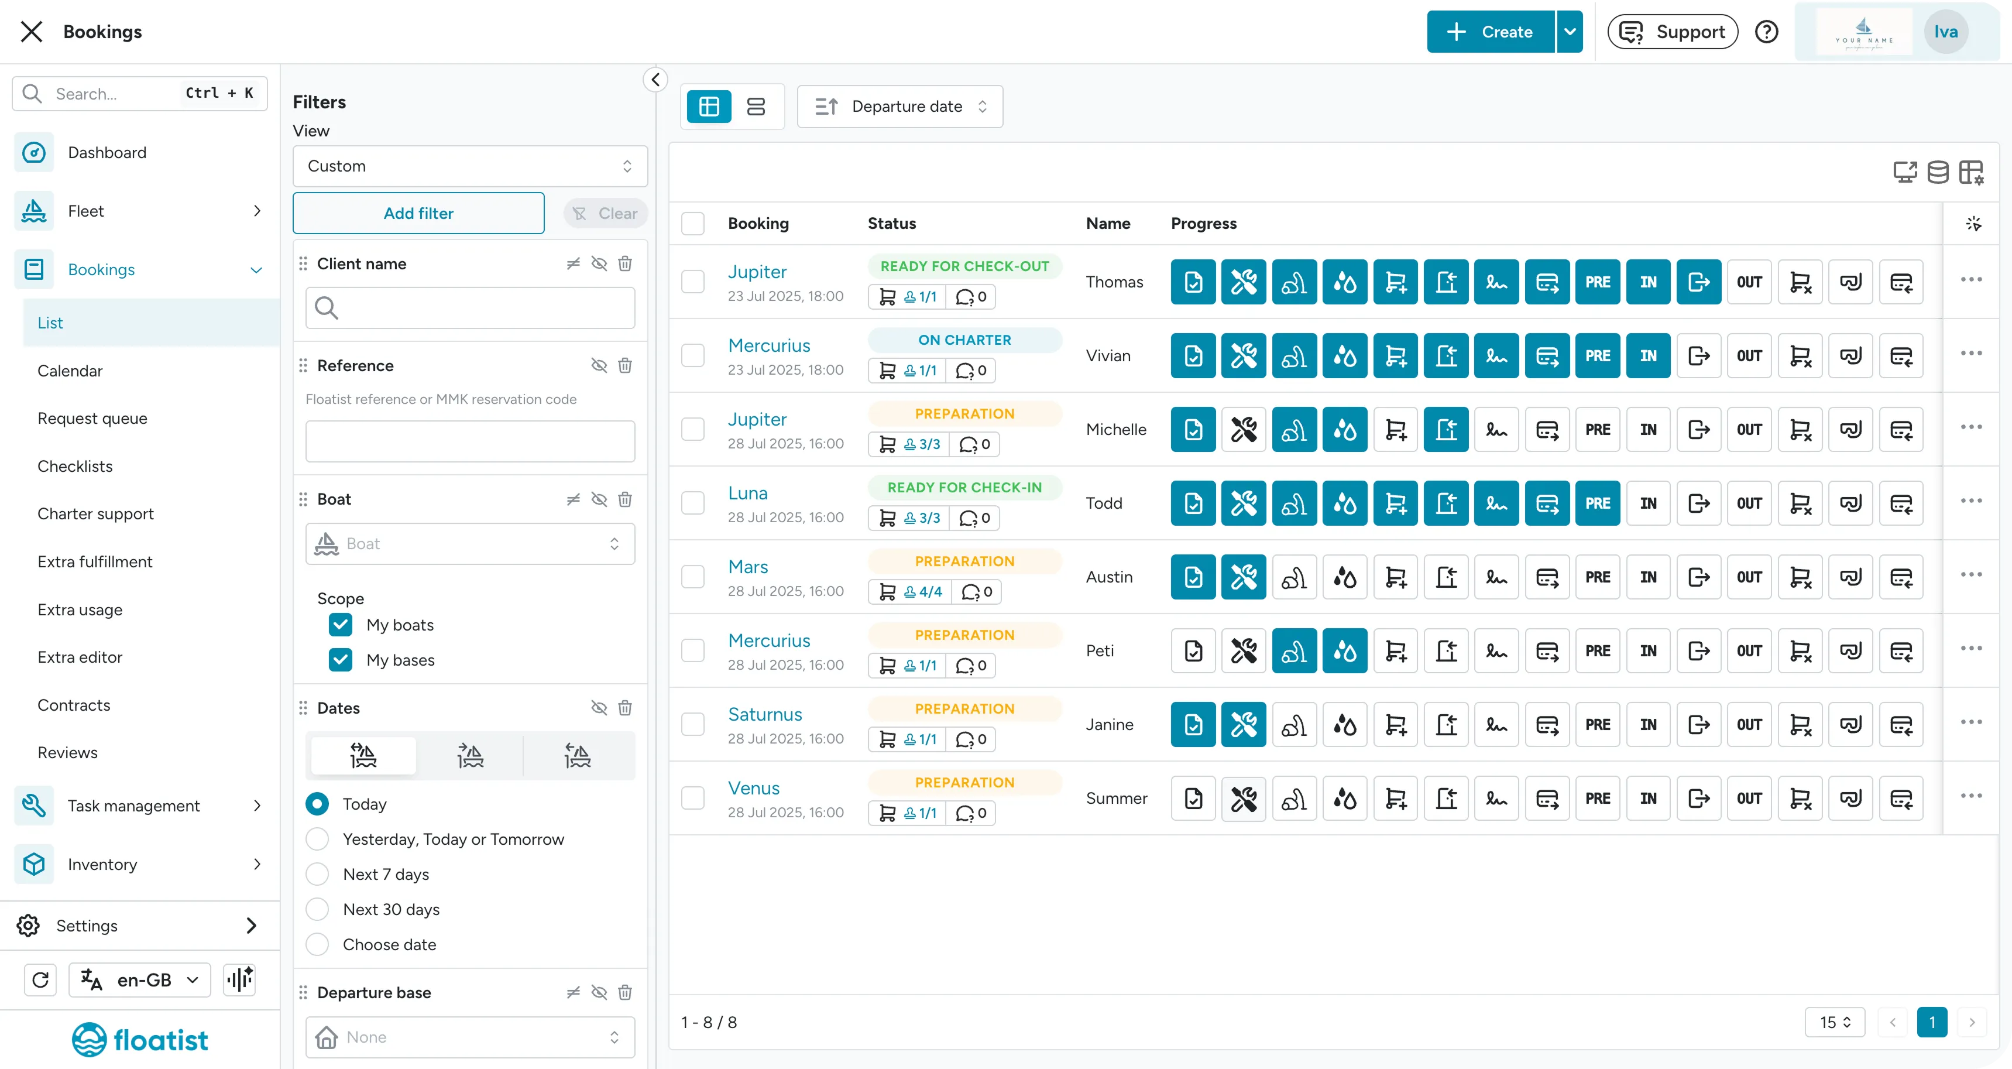Viewport: 2012px width, 1069px height.
Task: Hide the Departure base filter with eye icon
Action: coord(599,992)
